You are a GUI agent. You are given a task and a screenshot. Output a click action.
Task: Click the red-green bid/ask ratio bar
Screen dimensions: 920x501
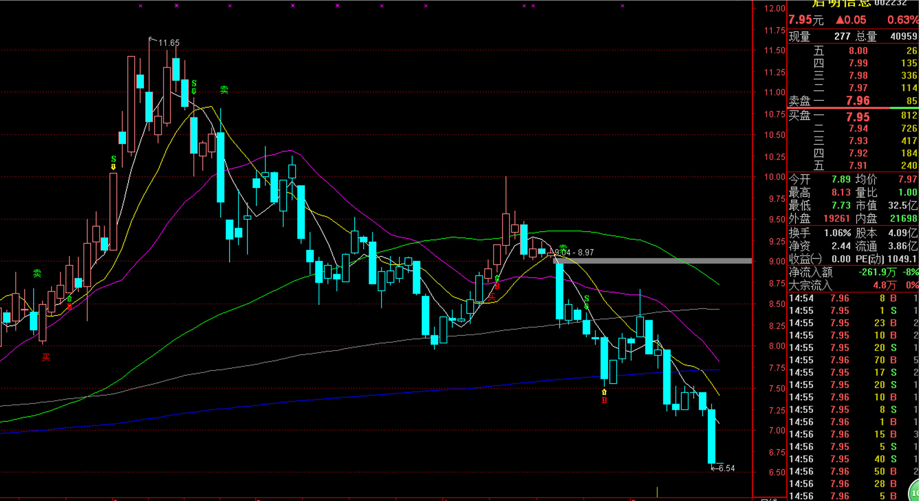coord(853,108)
